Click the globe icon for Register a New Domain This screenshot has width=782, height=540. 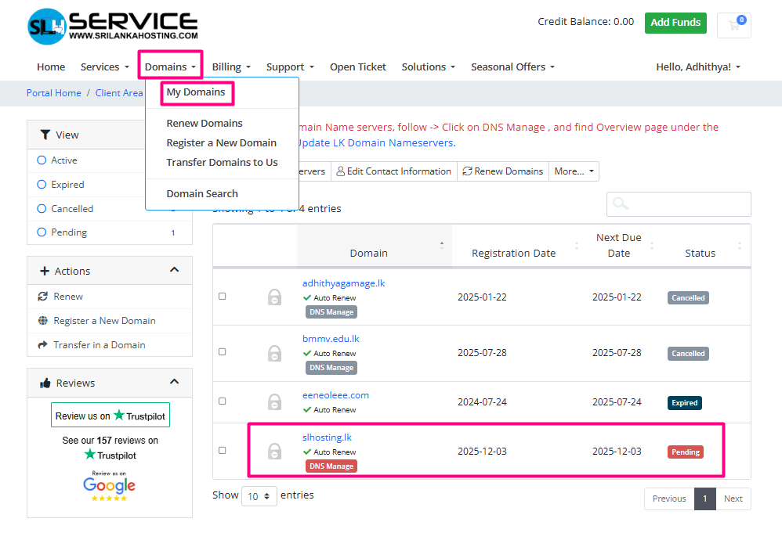[x=43, y=321]
